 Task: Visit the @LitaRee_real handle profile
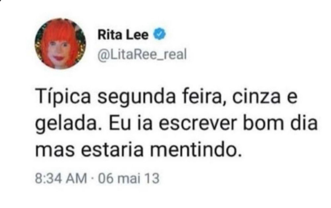pos(142,55)
